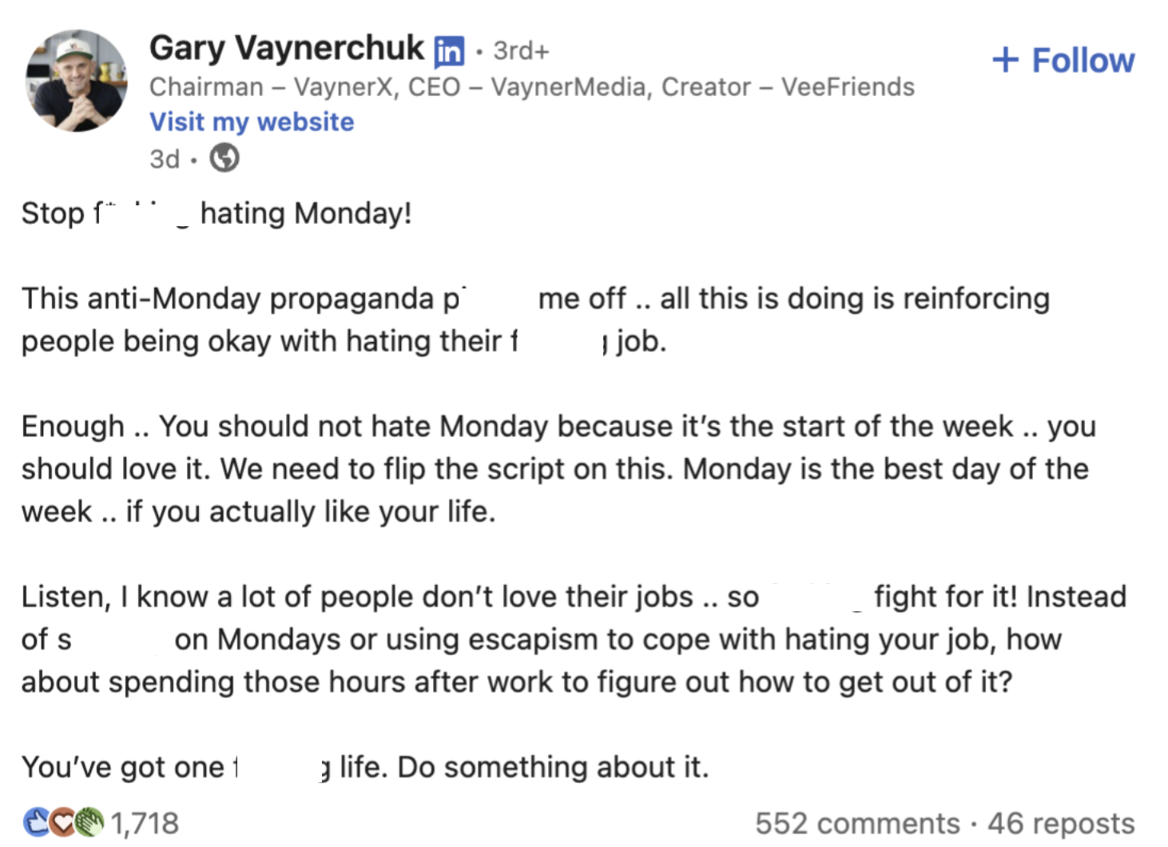
Task: Click the blue thumbs-up Like reaction icon
Action: 37,822
